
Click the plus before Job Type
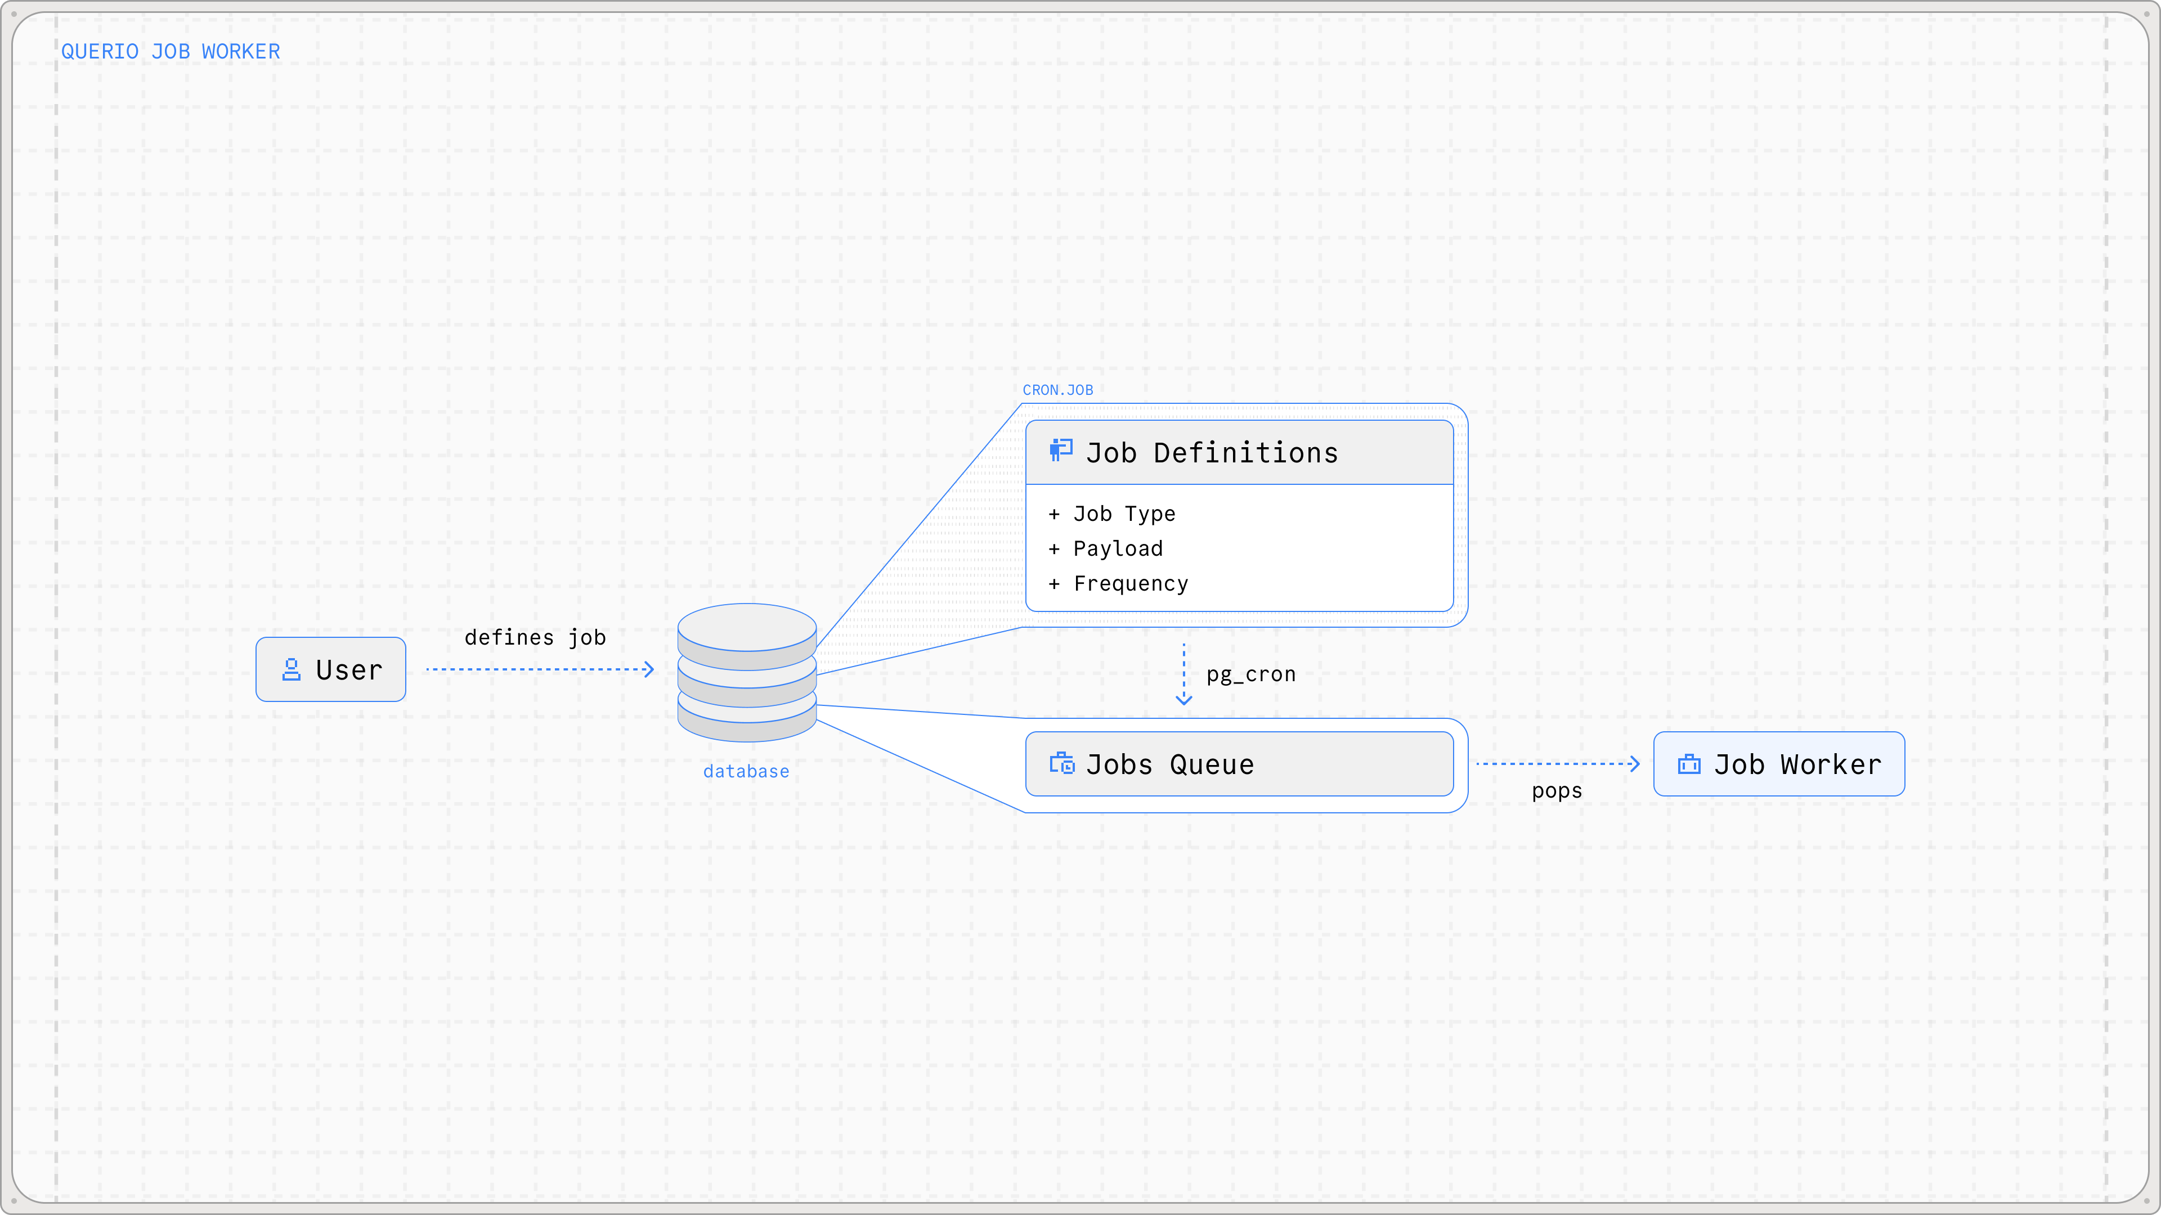(1055, 514)
